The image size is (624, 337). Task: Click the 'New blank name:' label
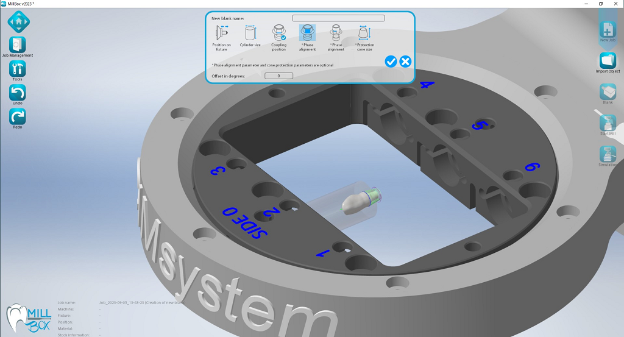[x=228, y=18]
